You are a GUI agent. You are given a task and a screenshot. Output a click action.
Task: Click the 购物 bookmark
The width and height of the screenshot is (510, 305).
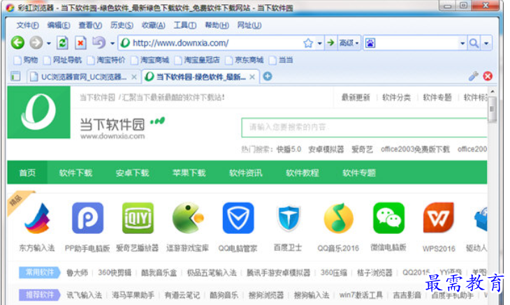pos(26,60)
